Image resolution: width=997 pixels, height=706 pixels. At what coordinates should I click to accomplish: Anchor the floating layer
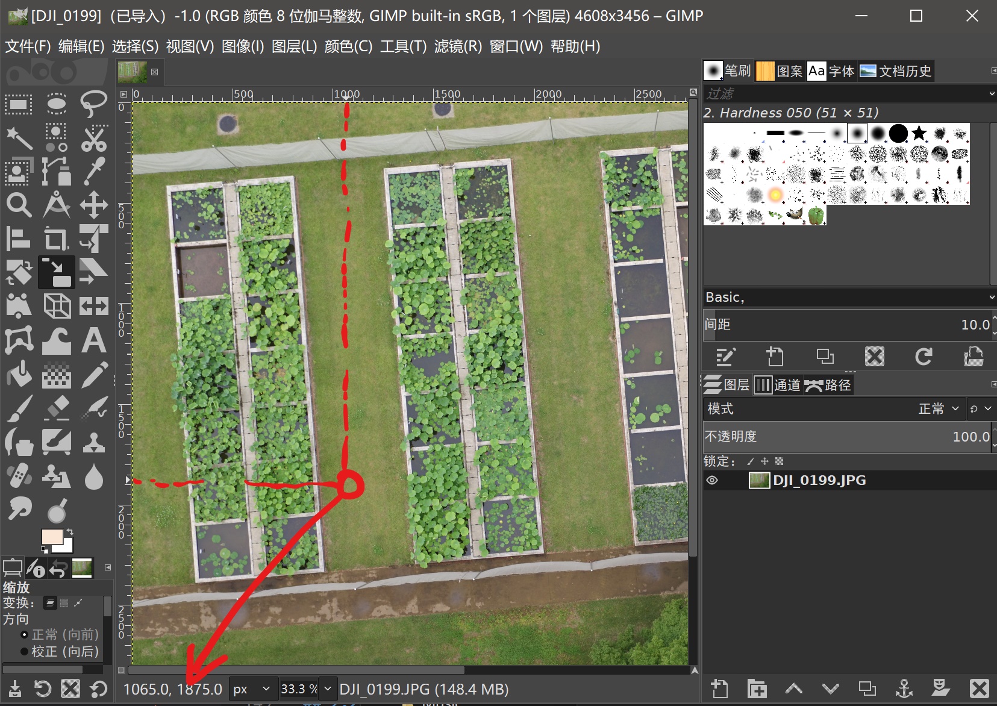(904, 689)
